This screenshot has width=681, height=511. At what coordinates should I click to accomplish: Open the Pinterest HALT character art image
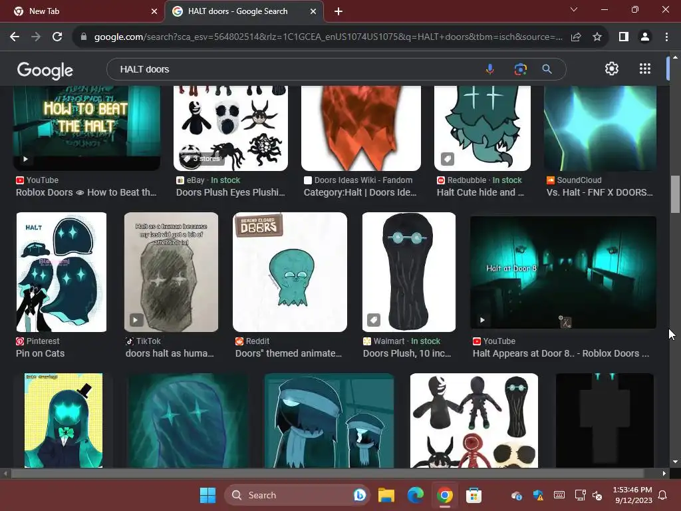[x=61, y=272]
